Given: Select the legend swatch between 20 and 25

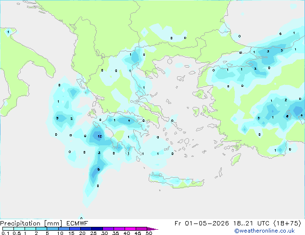Looking at the screenshot, I should [86, 229].
